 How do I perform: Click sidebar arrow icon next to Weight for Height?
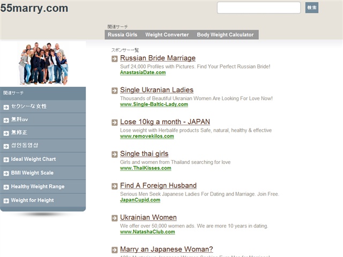click(6, 201)
